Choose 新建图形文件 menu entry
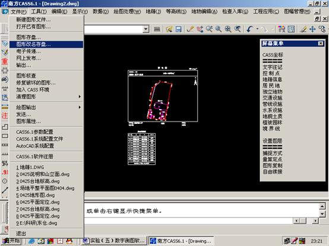329x246 pixels. click(x=46, y=20)
